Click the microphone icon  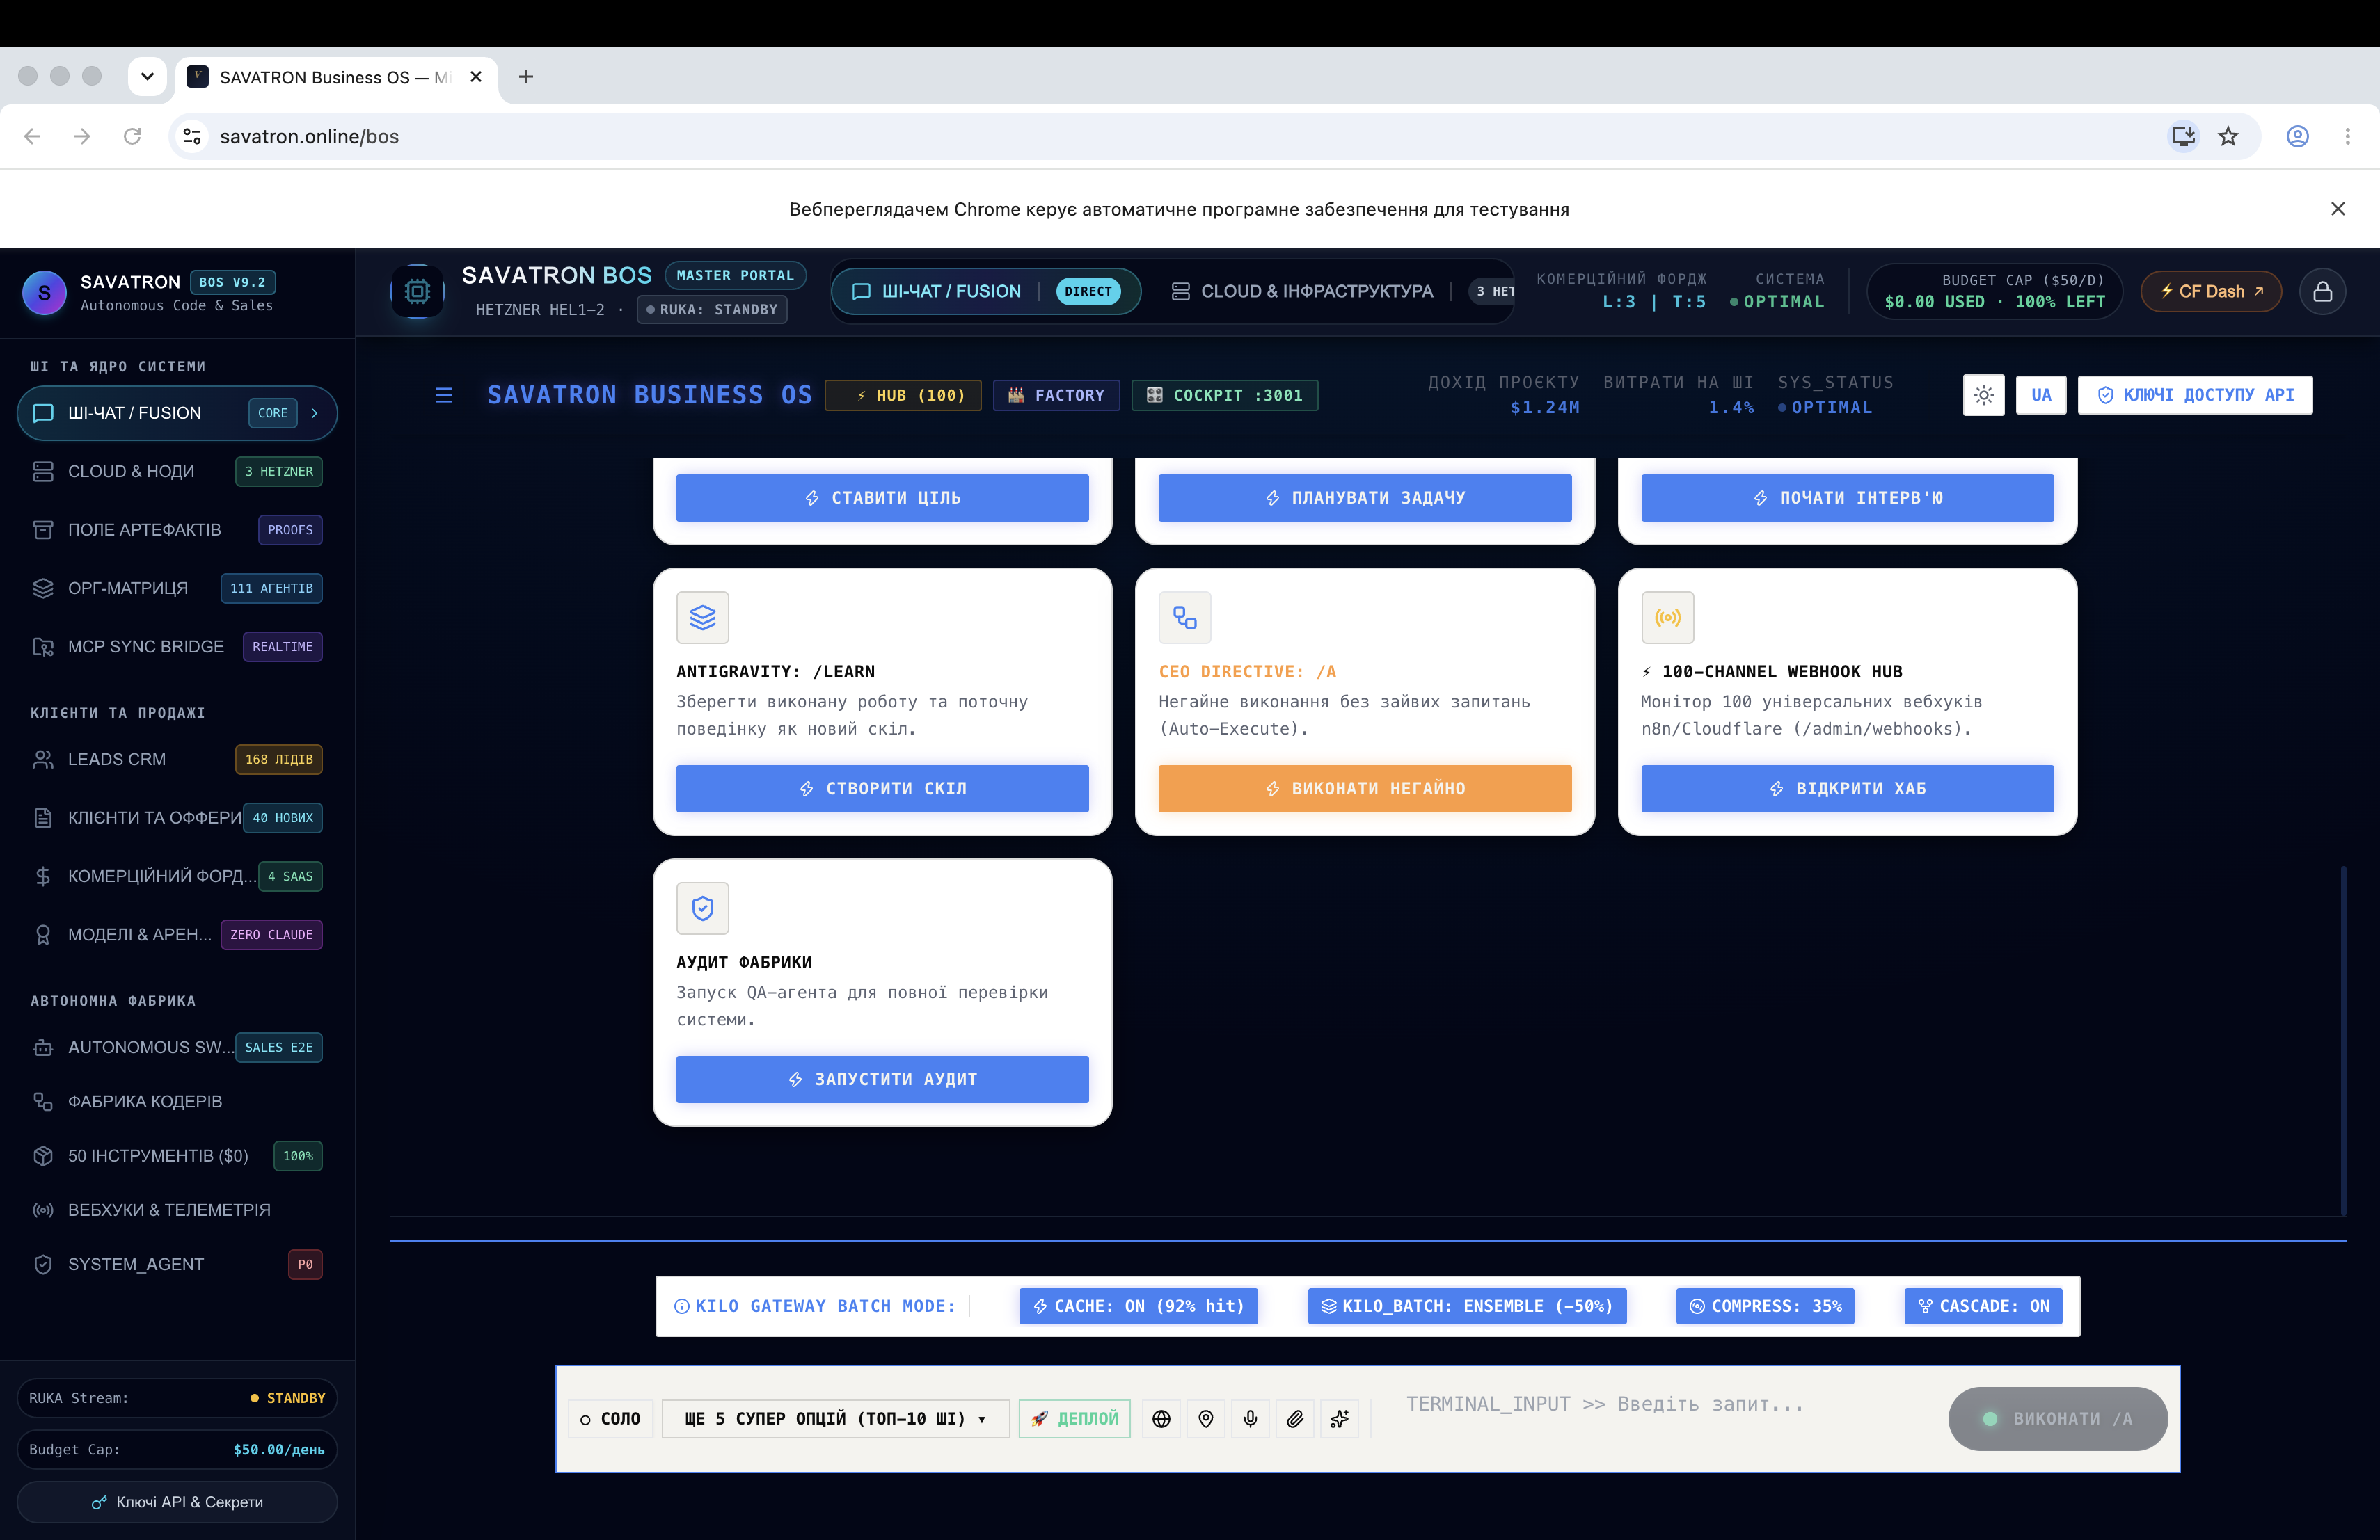[1250, 1418]
